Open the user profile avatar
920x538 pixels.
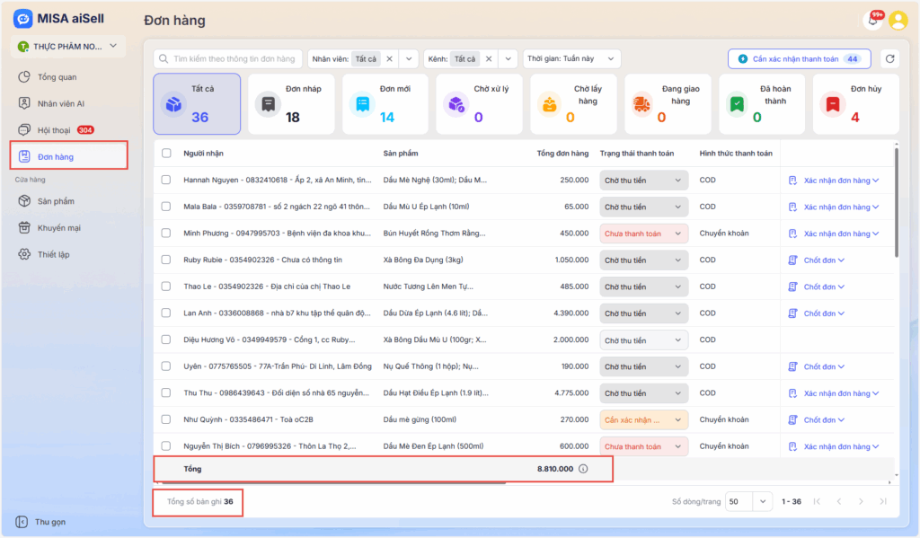[898, 20]
